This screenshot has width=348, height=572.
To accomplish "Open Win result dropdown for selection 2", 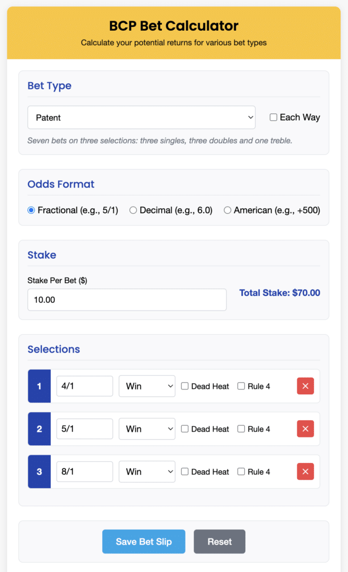I will [x=147, y=428].
